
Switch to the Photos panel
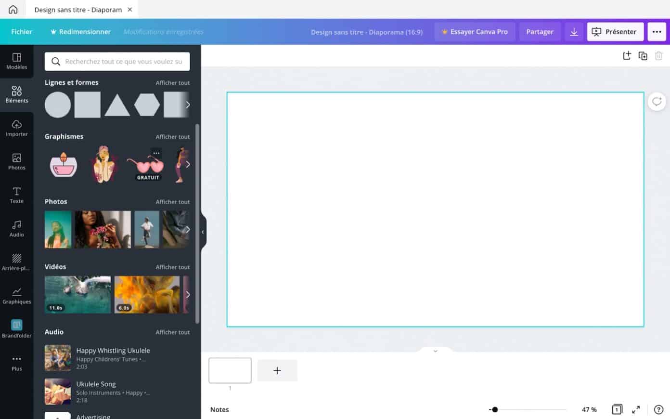click(x=17, y=161)
